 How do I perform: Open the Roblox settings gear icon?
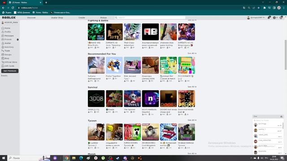pos(281,18)
